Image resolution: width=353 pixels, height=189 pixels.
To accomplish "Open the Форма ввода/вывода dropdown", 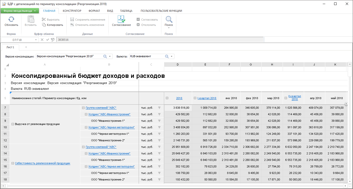I will [x=20, y=11].
